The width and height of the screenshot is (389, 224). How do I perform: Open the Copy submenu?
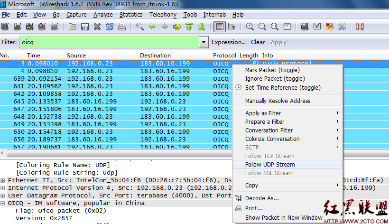click(x=288, y=185)
